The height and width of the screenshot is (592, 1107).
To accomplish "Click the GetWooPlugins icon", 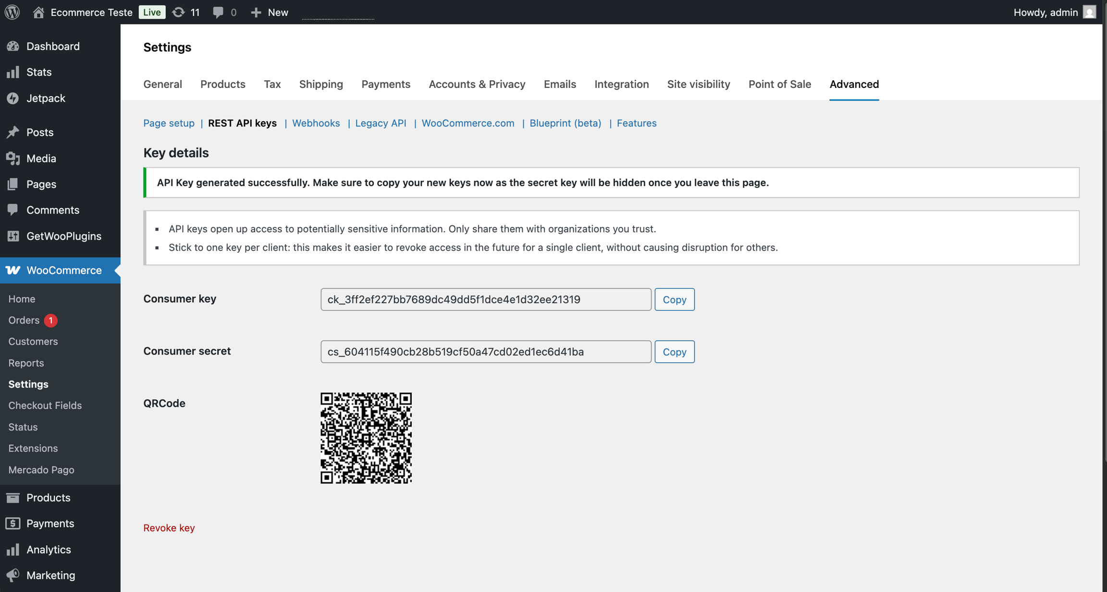I will click(x=13, y=236).
